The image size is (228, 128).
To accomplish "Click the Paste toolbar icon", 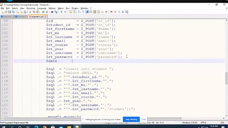I will click(38, 12).
